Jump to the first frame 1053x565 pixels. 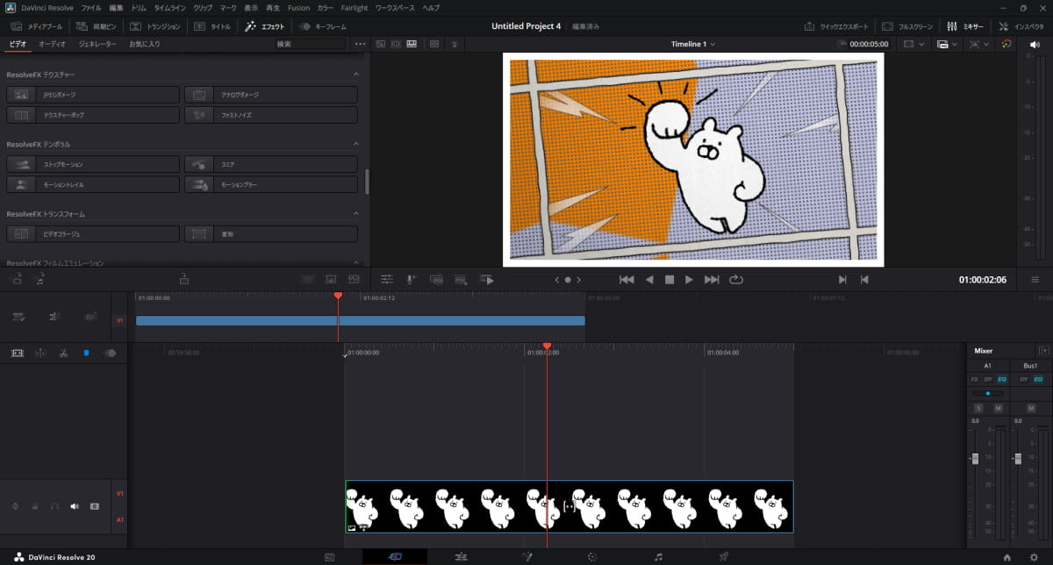point(627,279)
